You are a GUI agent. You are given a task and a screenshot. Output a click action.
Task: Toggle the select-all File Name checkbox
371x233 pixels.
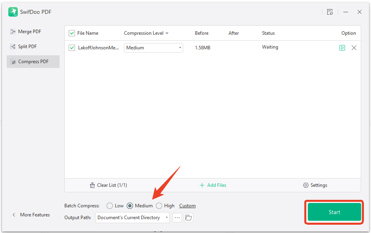click(72, 33)
